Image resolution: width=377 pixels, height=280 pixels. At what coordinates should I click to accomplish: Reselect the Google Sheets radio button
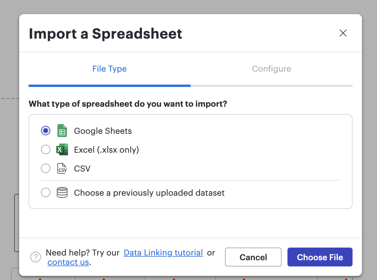pos(46,131)
